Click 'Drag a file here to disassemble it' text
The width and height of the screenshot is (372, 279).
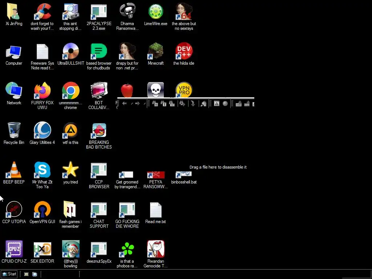pyautogui.click(x=218, y=167)
